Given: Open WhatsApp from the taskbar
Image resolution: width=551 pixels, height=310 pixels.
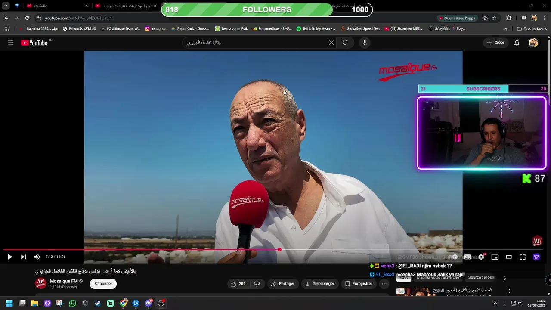Looking at the screenshot, I should coord(72,303).
